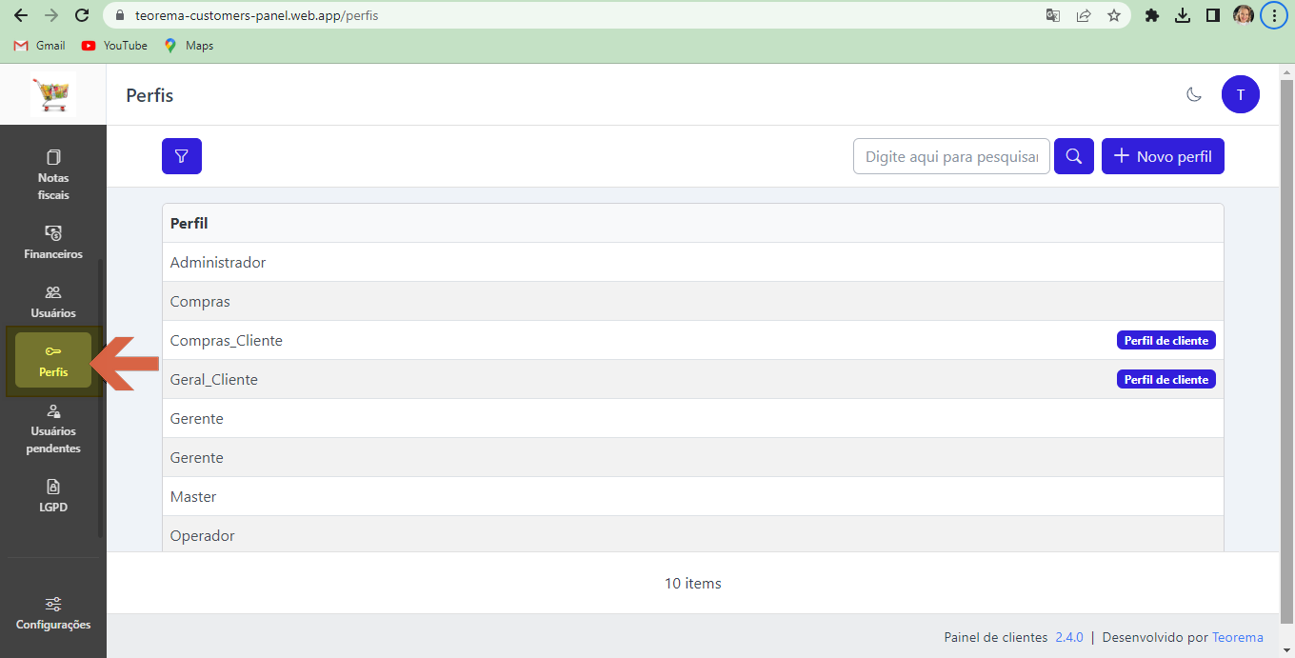This screenshot has width=1295, height=658.
Task: Select Administrador profile row
Action: point(693,262)
